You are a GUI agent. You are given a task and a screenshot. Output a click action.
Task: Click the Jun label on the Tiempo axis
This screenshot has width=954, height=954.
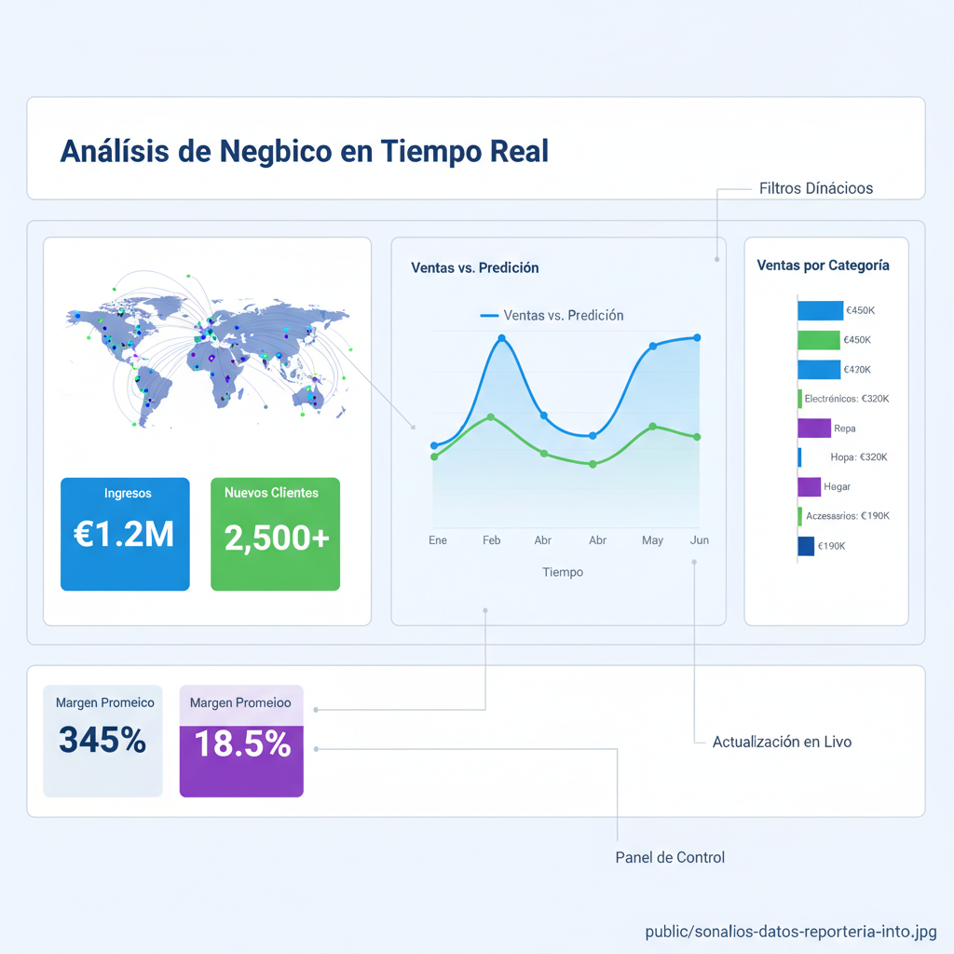tap(700, 539)
